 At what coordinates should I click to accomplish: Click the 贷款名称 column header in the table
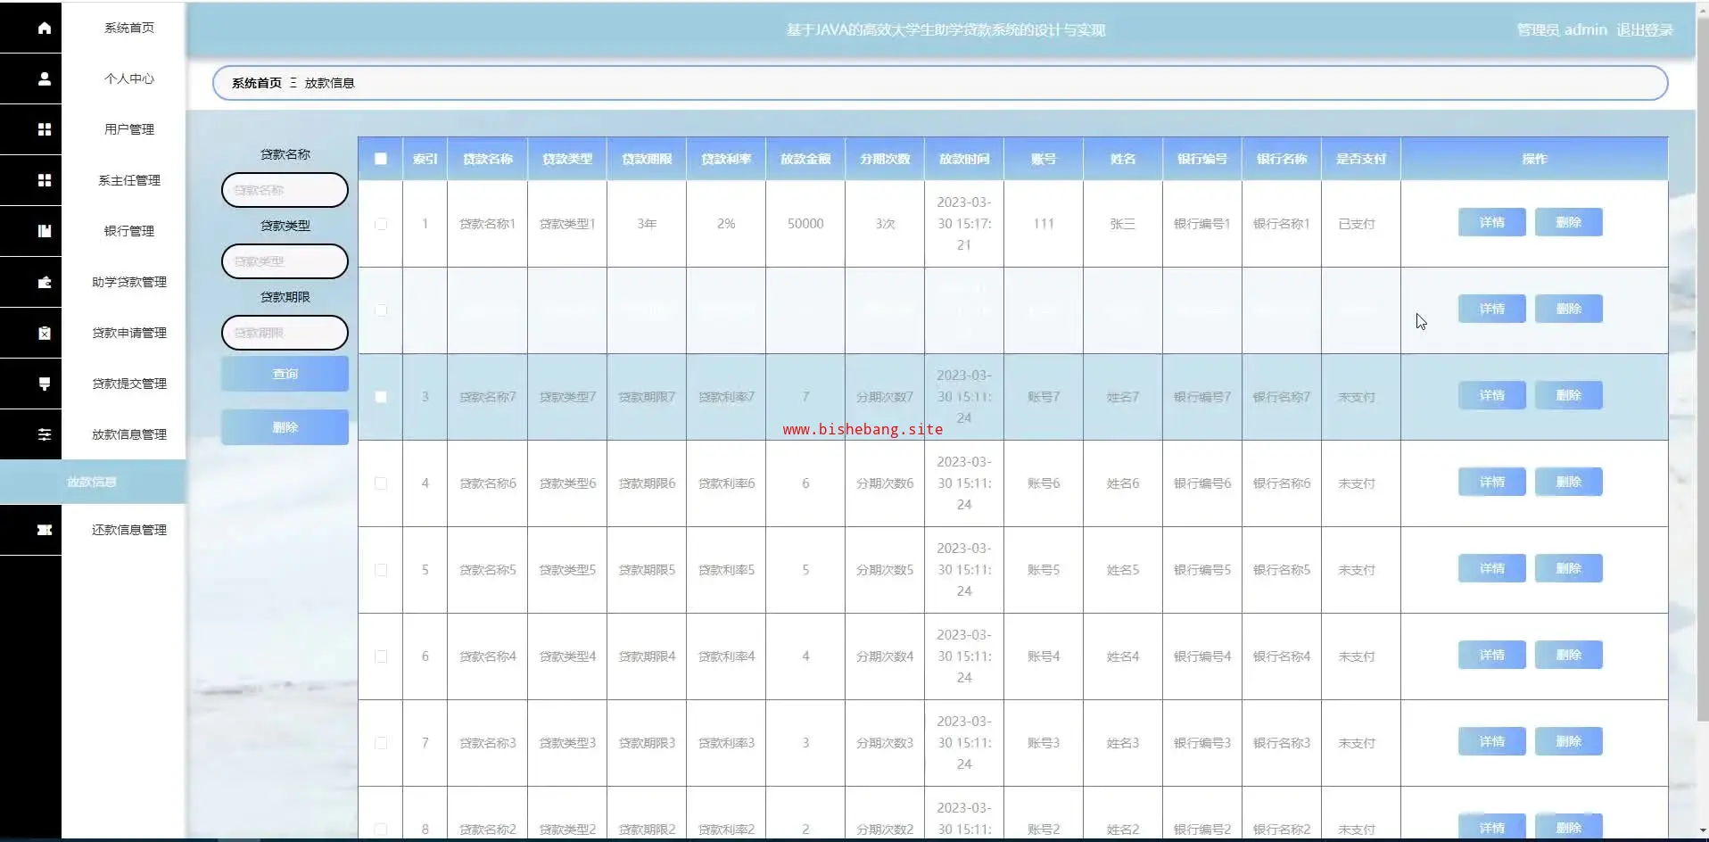coord(487,159)
